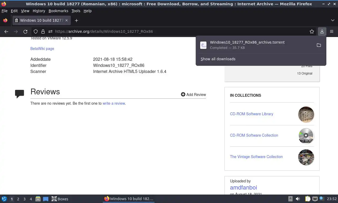The image size is (338, 203).
Task: Show the downloaded torrent in its folder
Action: (319, 45)
